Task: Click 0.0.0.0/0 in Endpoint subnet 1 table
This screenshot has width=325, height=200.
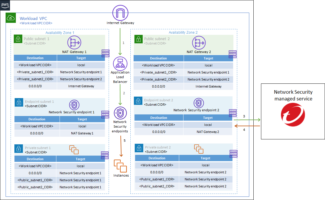Action: point(37,133)
